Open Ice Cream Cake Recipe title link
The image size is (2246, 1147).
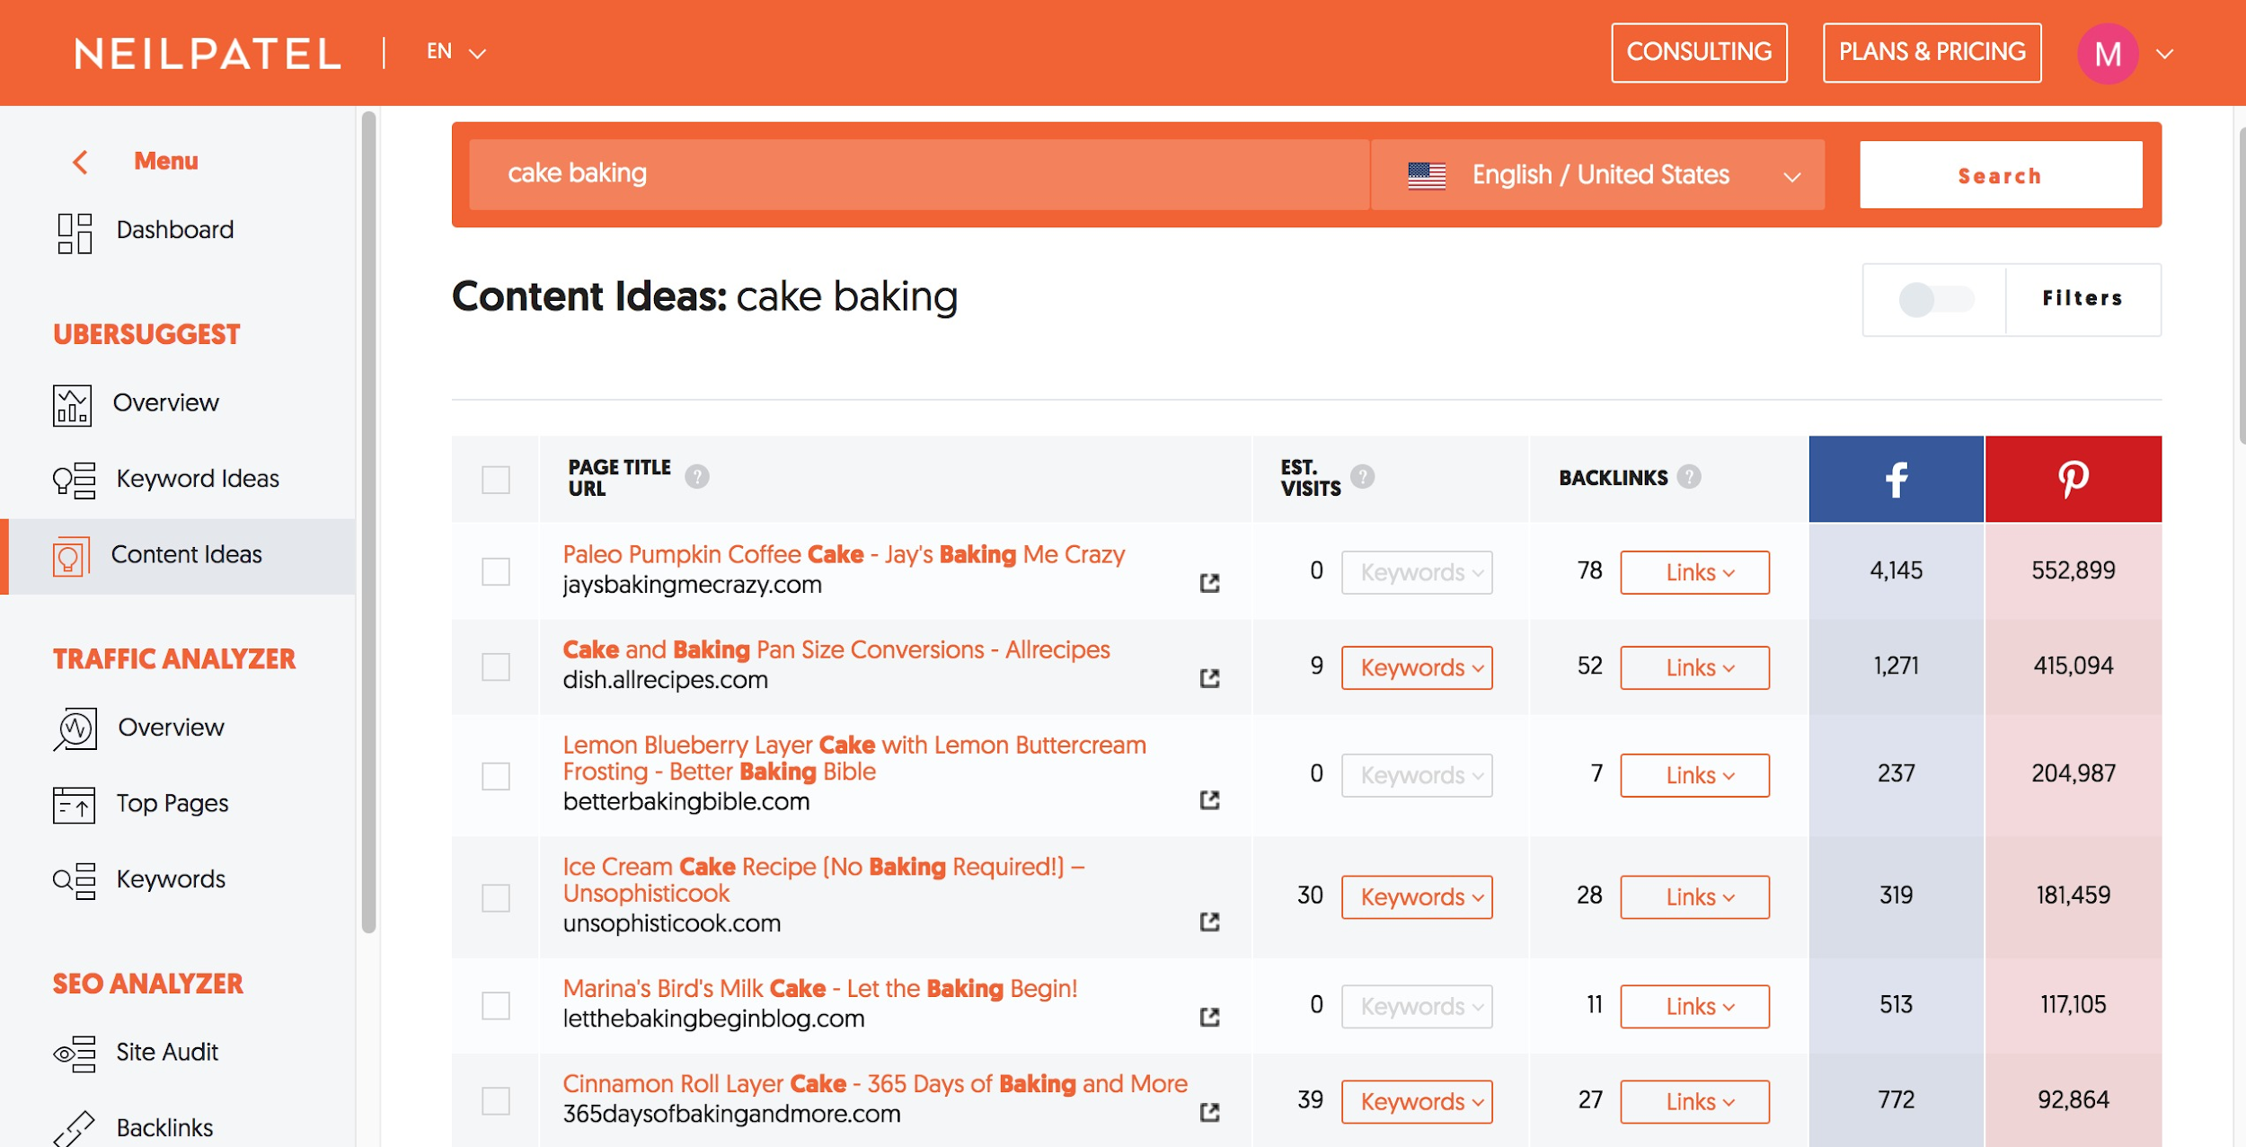(824, 880)
